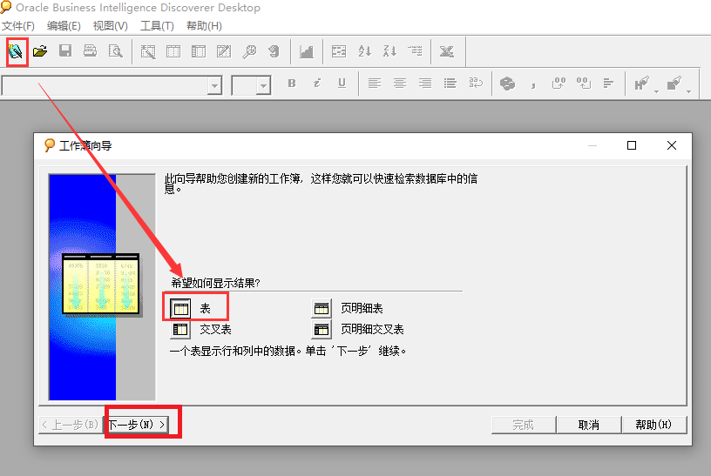This screenshot has width=711, height=476.
Task: Click the Sort Descending Z-A icon
Action: pos(389,51)
